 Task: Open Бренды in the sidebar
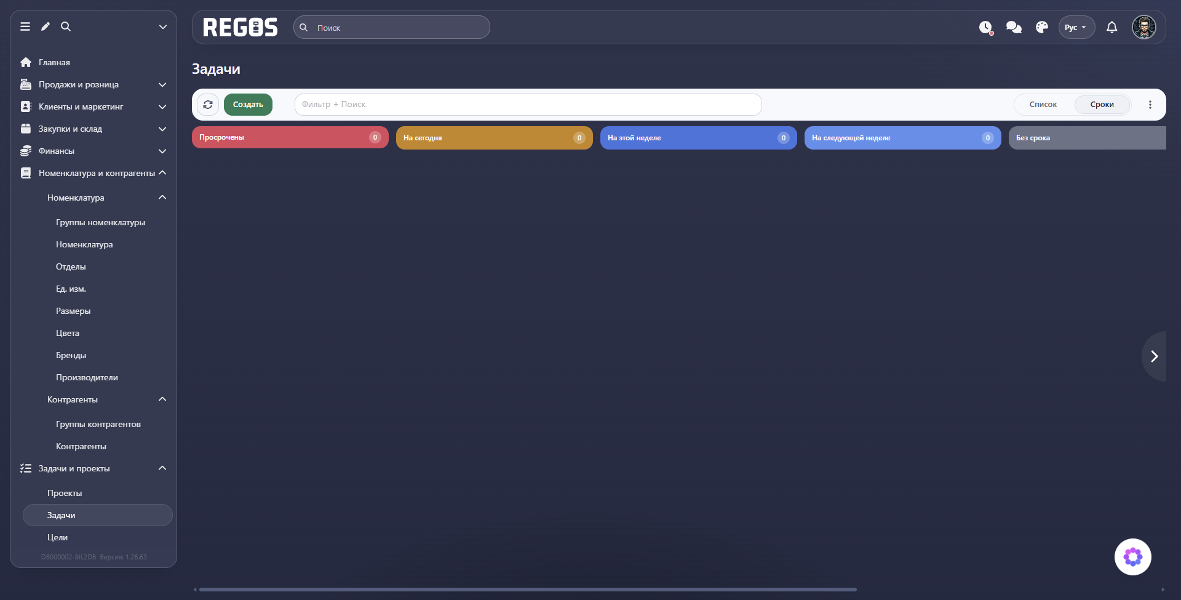tap(71, 355)
